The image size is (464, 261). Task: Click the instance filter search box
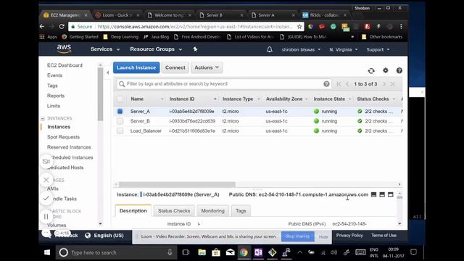click(224, 84)
